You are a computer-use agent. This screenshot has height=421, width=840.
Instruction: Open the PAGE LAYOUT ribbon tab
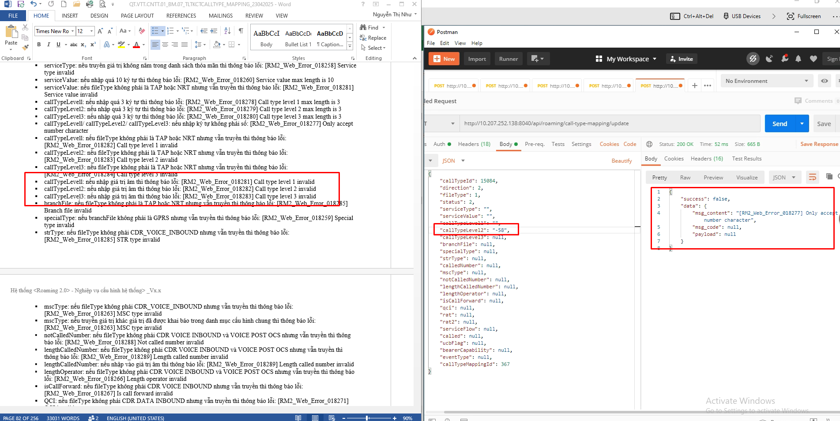coord(137,16)
